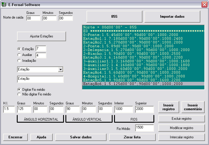Open the Estação dropdown list
Image resolution: width=209 pixels, height=145 pixels.
(x=60, y=70)
